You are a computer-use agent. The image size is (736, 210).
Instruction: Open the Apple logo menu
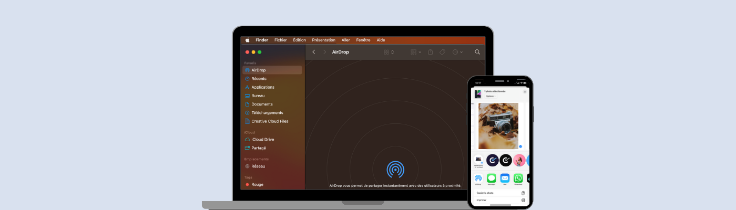(248, 40)
